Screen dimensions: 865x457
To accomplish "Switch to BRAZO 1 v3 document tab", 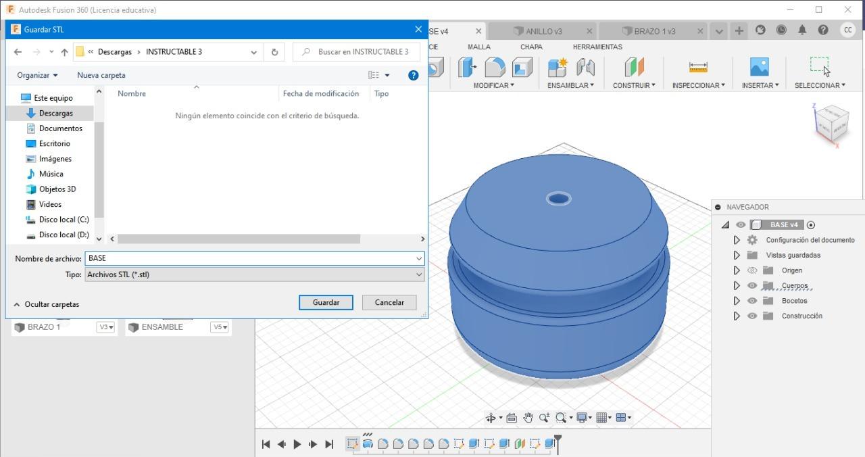I will click(655, 31).
